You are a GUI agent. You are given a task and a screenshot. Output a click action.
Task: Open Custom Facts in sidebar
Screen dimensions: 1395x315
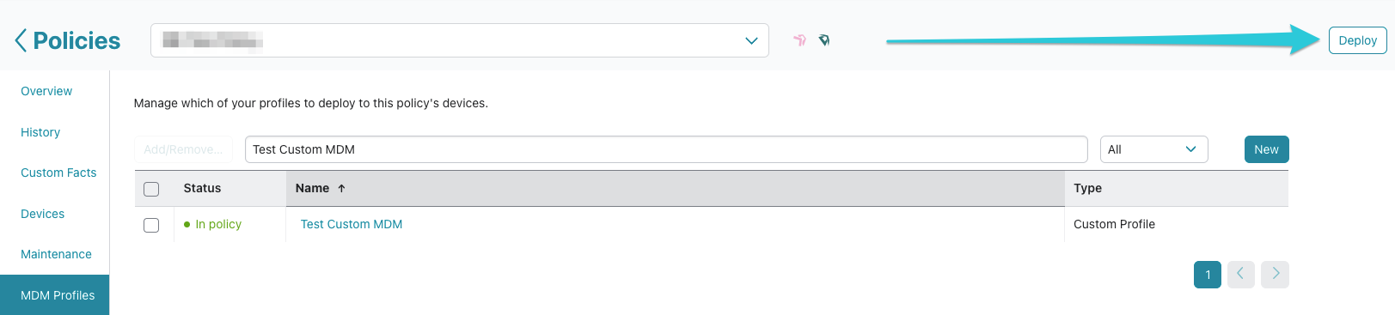tap(58, 173)
